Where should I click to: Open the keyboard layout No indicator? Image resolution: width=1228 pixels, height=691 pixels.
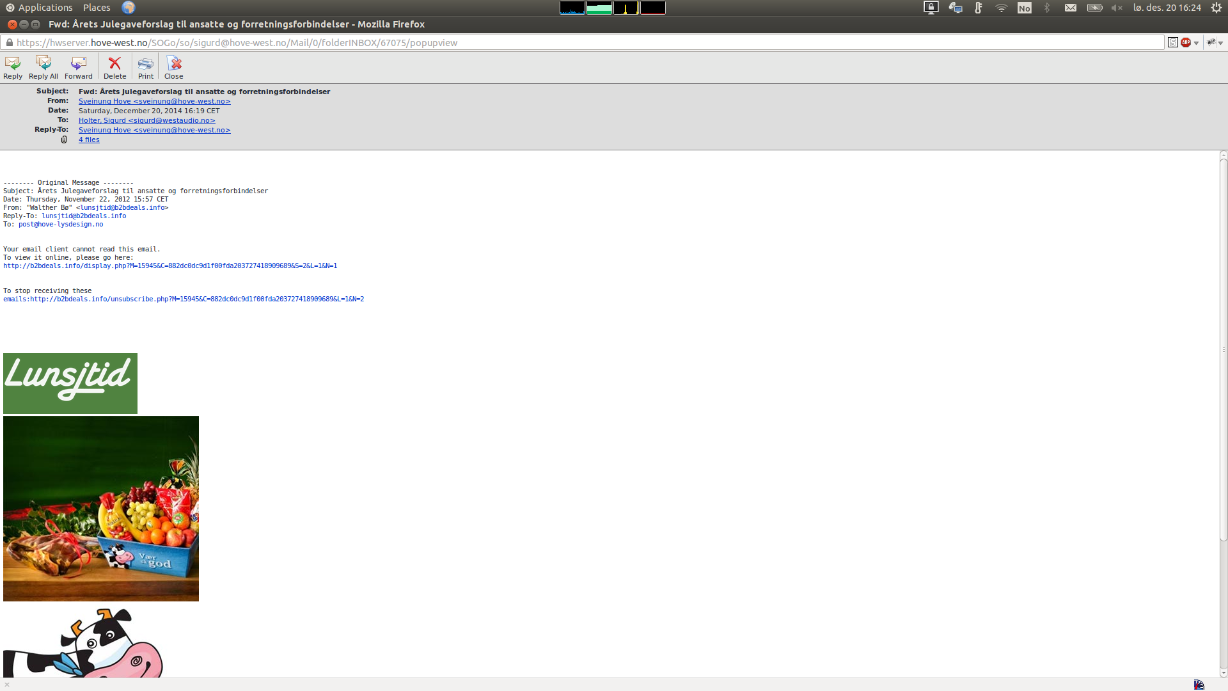[1025, 8]
